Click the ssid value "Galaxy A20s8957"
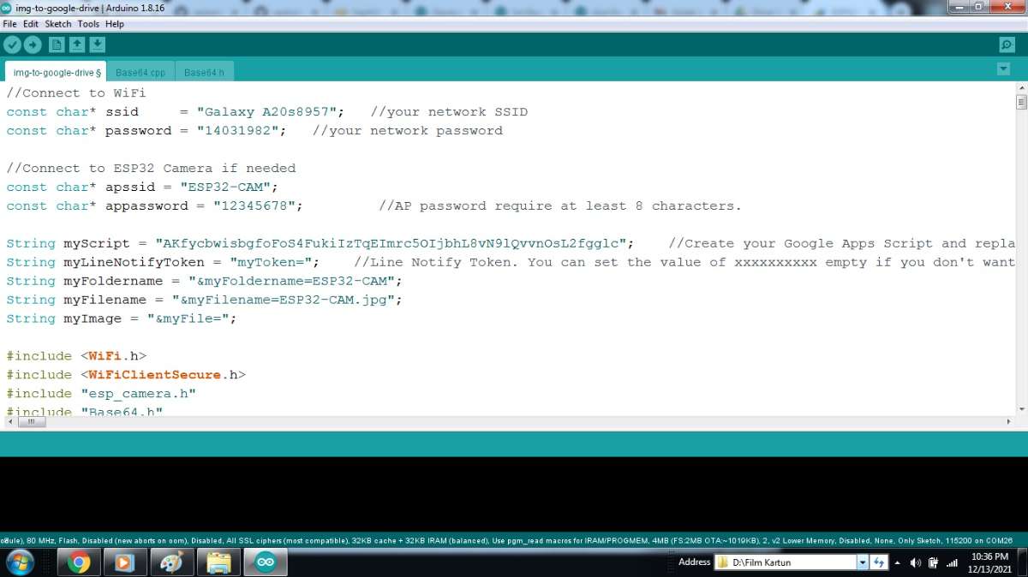 (x=271, y=112)
